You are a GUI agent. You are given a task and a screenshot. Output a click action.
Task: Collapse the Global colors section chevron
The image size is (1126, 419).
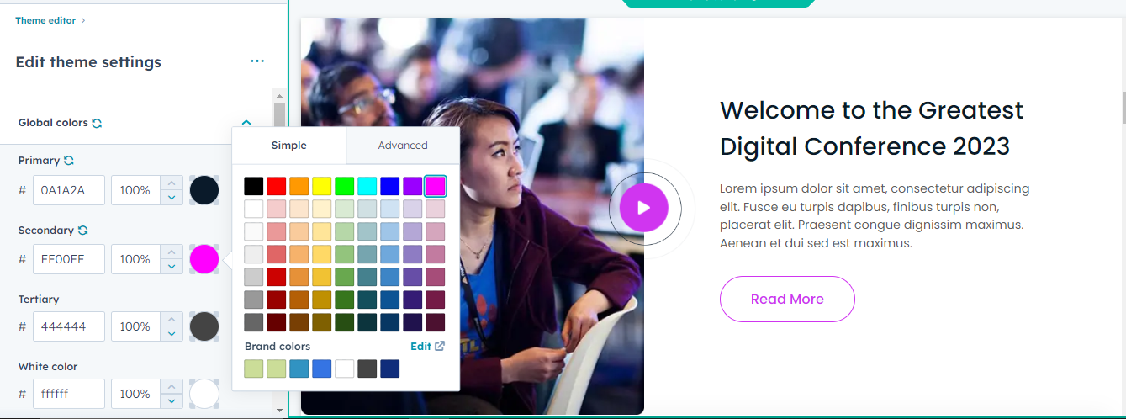[246, 123]
